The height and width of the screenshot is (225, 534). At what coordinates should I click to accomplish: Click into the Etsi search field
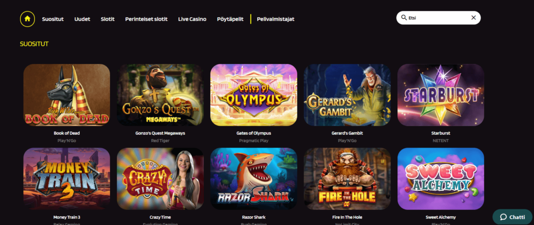click(438, 18)
